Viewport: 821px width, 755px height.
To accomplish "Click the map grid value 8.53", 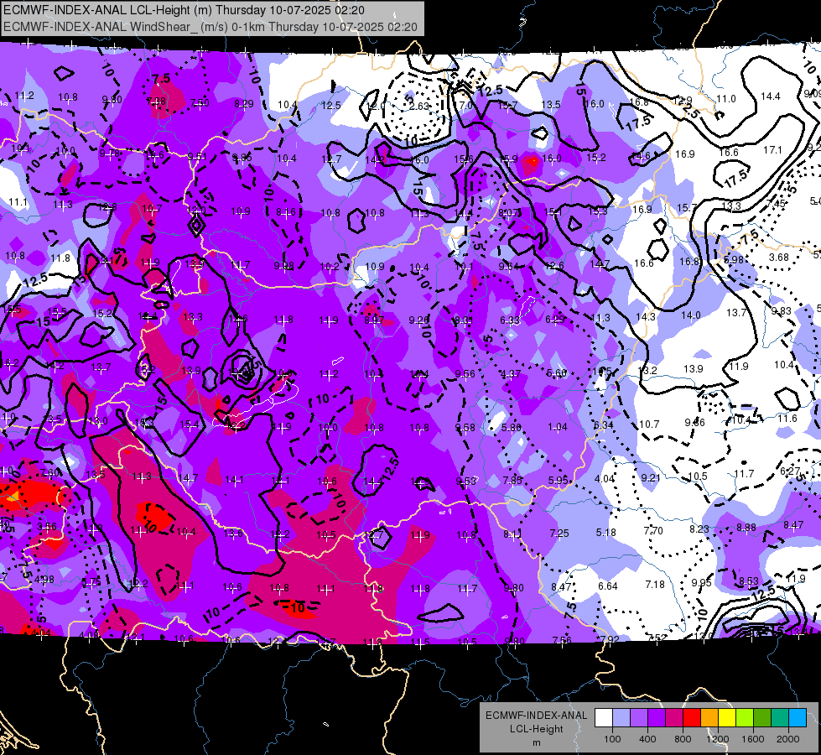I will [749, 581].
